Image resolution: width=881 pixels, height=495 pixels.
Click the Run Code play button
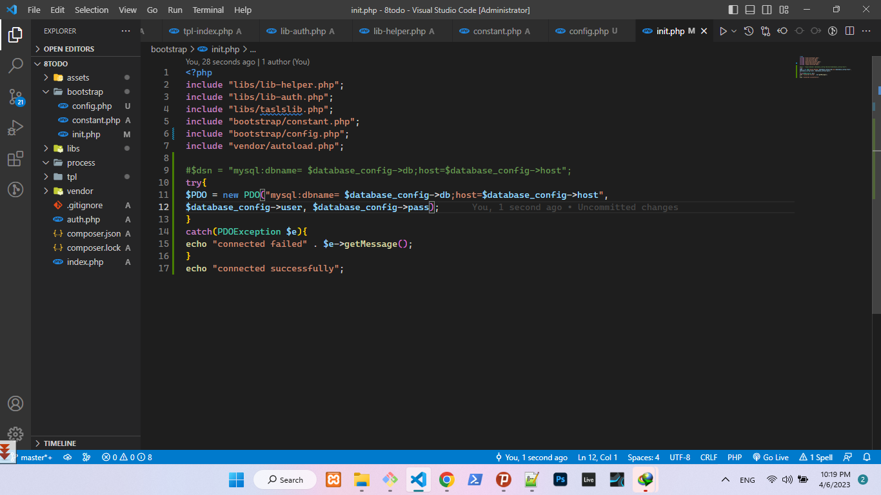[x=723, y=31]
